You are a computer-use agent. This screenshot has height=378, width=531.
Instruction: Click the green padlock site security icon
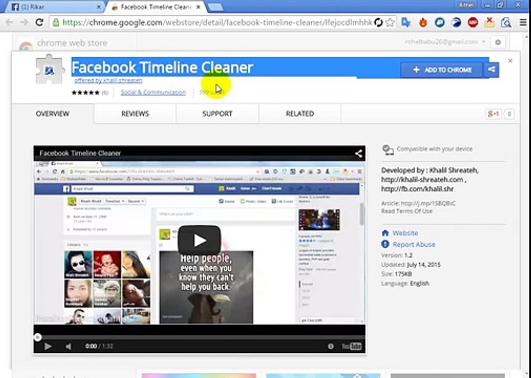tap(56, 23)
